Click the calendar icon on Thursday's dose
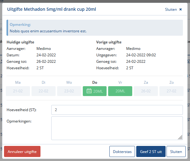 click(89, 91)
